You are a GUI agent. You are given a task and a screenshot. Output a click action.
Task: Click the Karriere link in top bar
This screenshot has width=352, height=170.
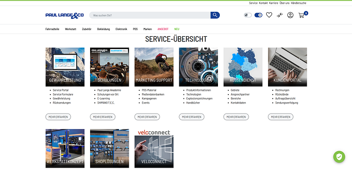[274, 3]
